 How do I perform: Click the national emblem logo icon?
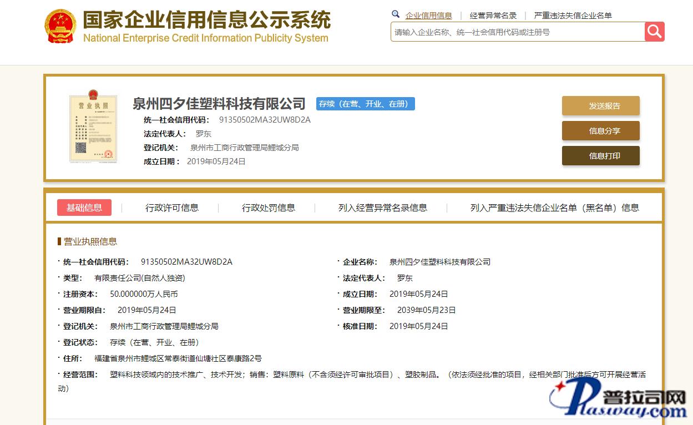click(60, 26)
